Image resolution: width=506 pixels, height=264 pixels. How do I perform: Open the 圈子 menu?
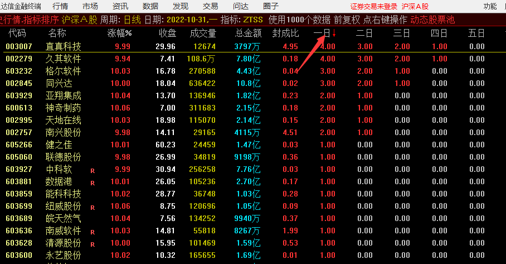coord(271,6)
